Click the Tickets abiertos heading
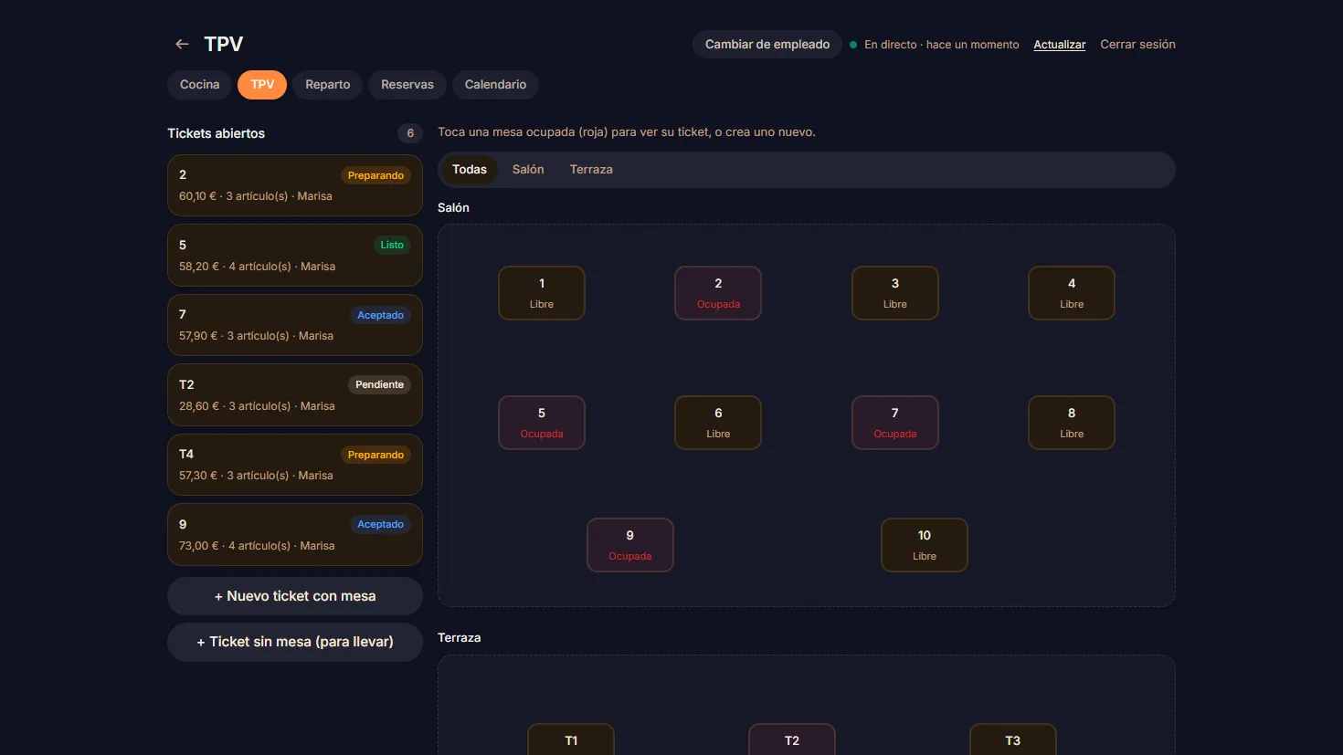The image size is (1343, 755). pyautogui.click(x=217, y=133)
